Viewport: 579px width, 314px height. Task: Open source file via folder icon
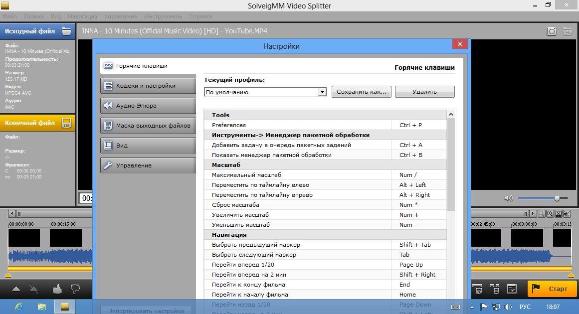click(x=66, y=31)
